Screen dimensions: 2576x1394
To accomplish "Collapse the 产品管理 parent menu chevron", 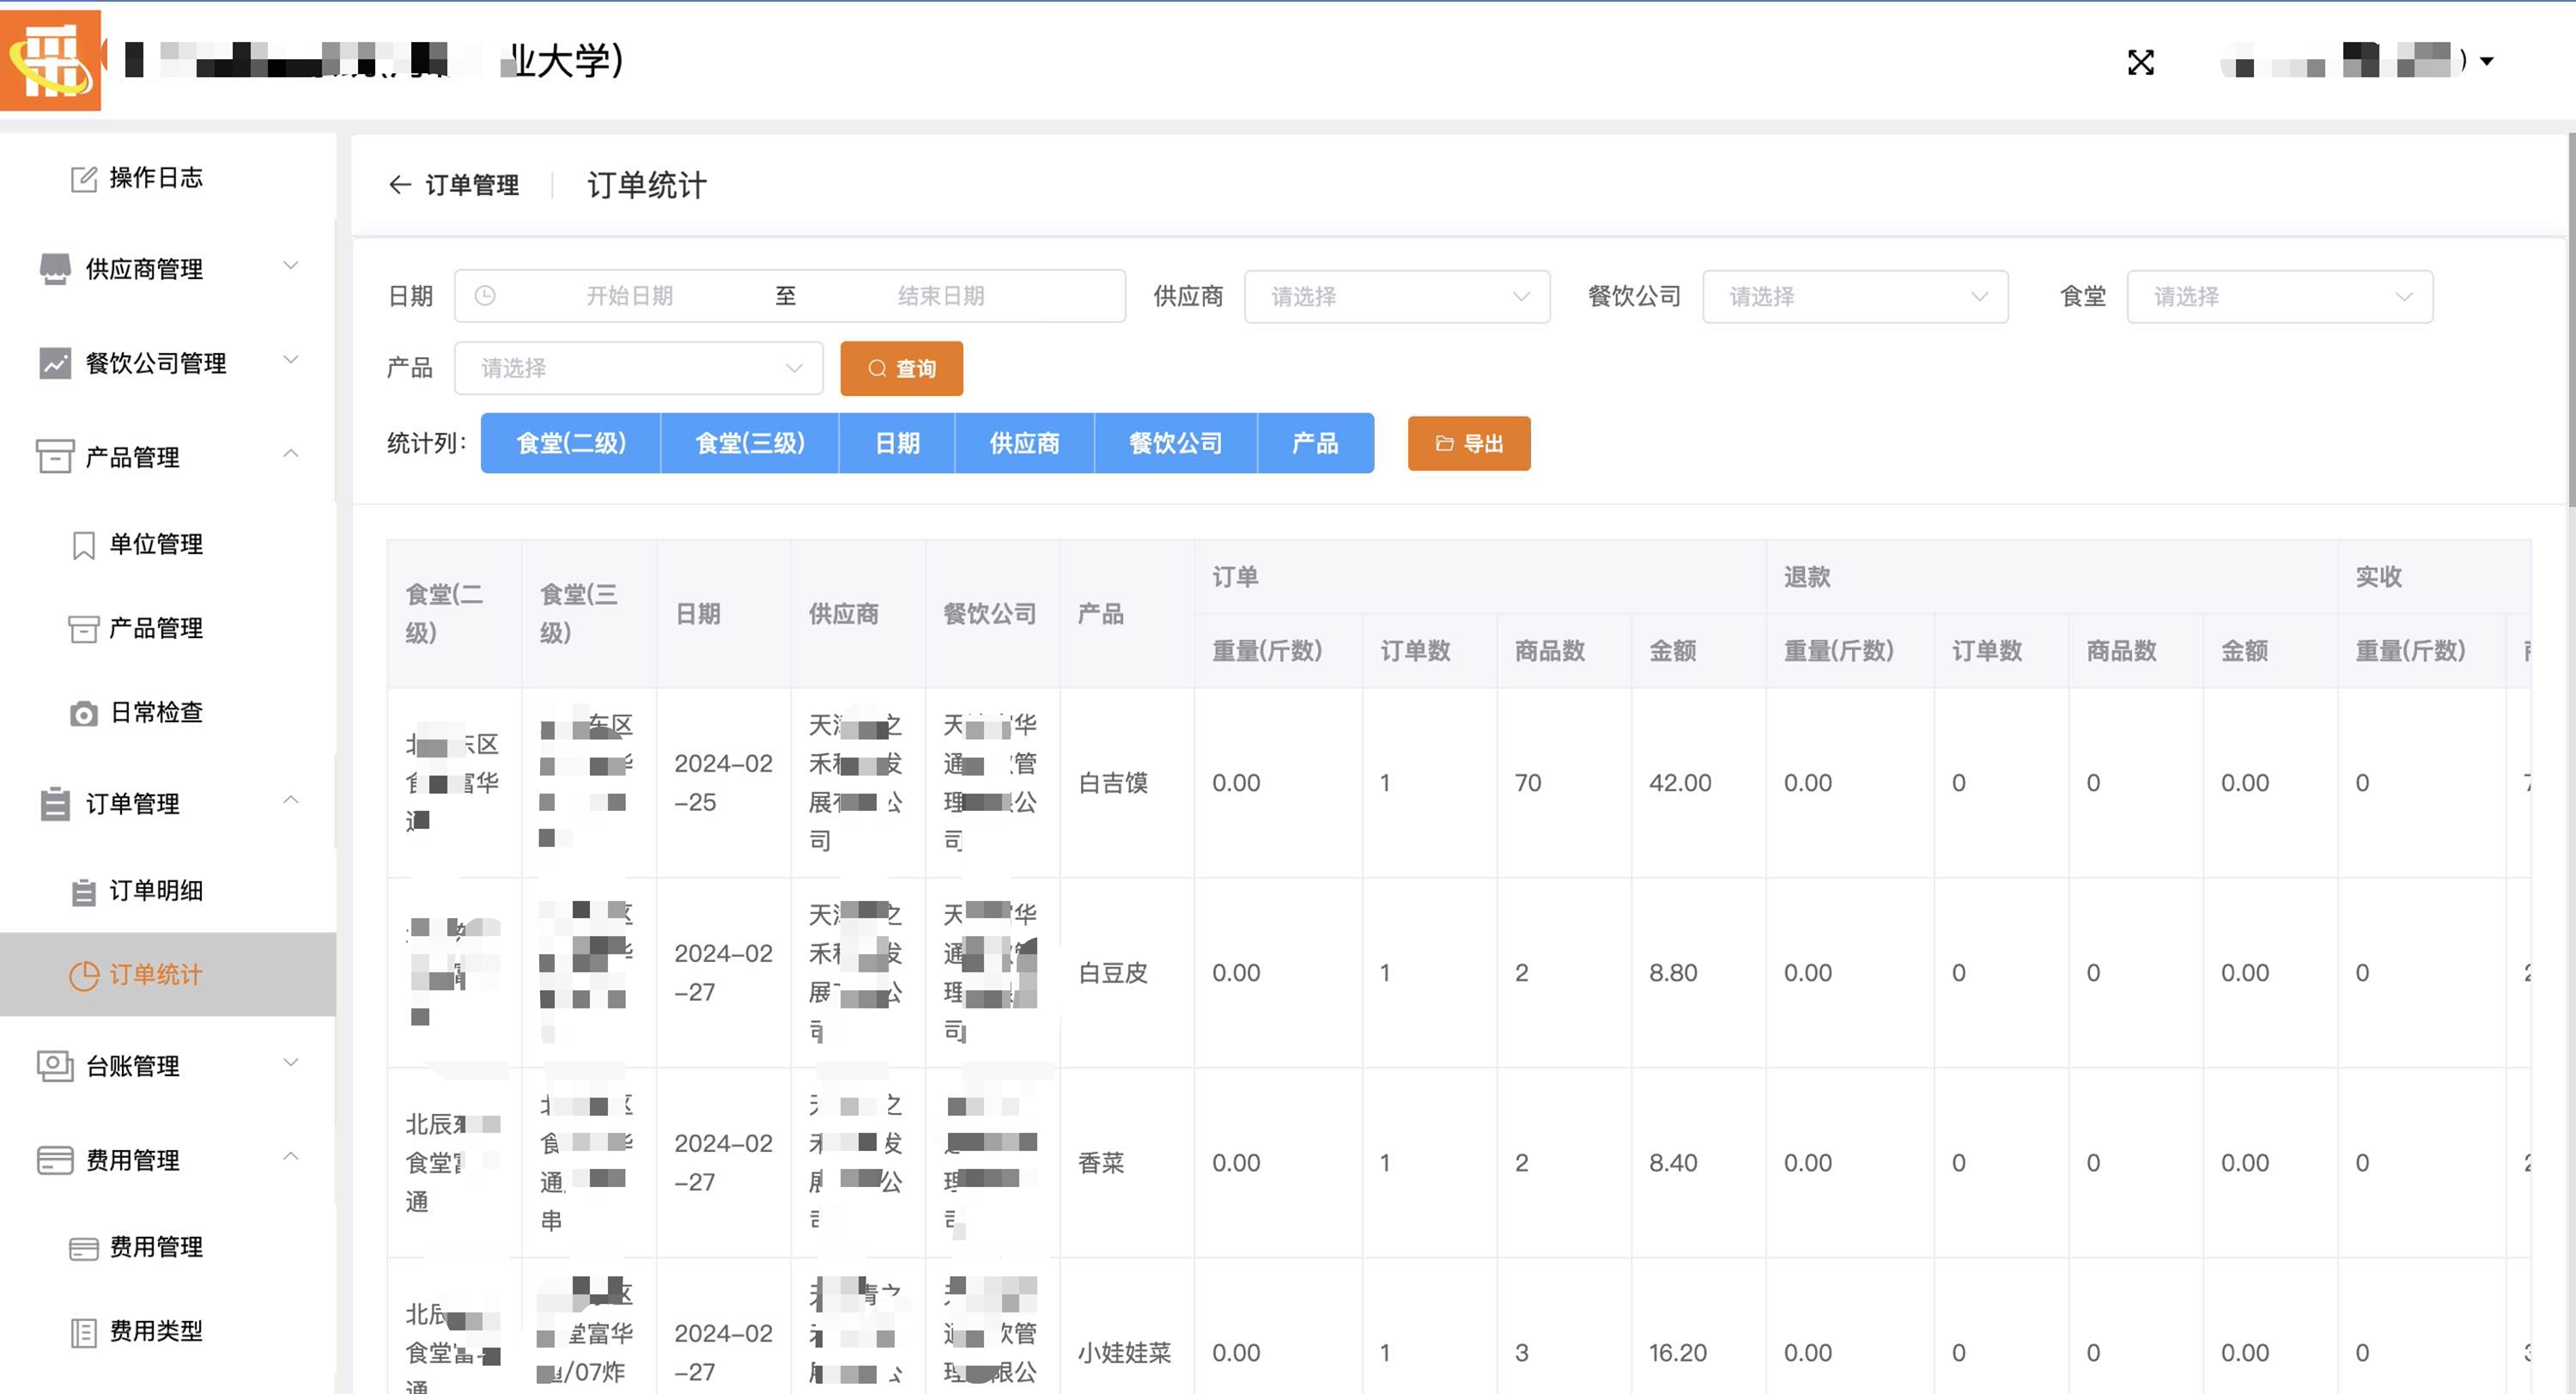I will click(291, 453).
